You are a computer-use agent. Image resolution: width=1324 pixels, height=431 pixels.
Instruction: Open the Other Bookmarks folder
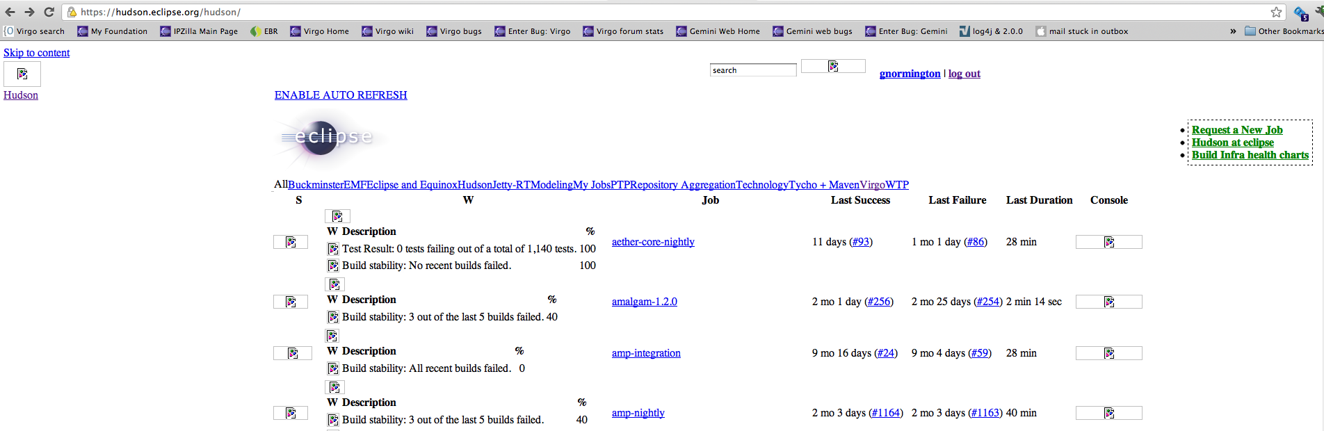pyautogui.click(x=1284, y=31)
